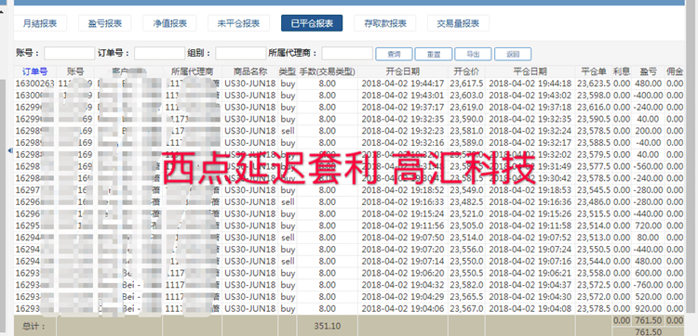Click the 导出 button
Screen dimensions: 698x336
tap(473, 54)
